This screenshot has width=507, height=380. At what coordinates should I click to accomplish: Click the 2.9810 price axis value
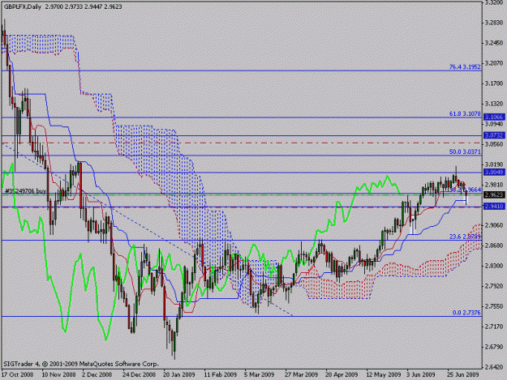494,185
